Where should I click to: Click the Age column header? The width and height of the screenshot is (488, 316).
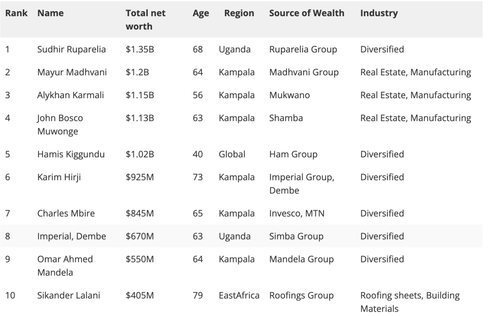point(201,13)
